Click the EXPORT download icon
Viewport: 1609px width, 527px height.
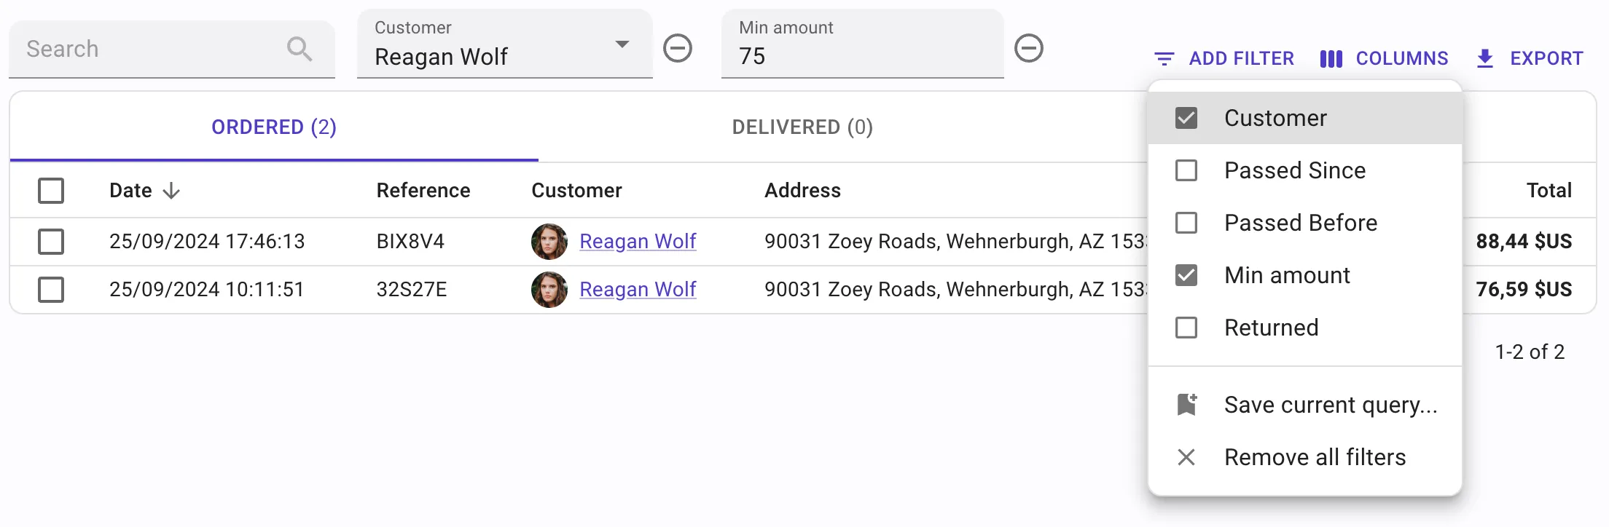pyautogui.click(x=1484, y=58)
